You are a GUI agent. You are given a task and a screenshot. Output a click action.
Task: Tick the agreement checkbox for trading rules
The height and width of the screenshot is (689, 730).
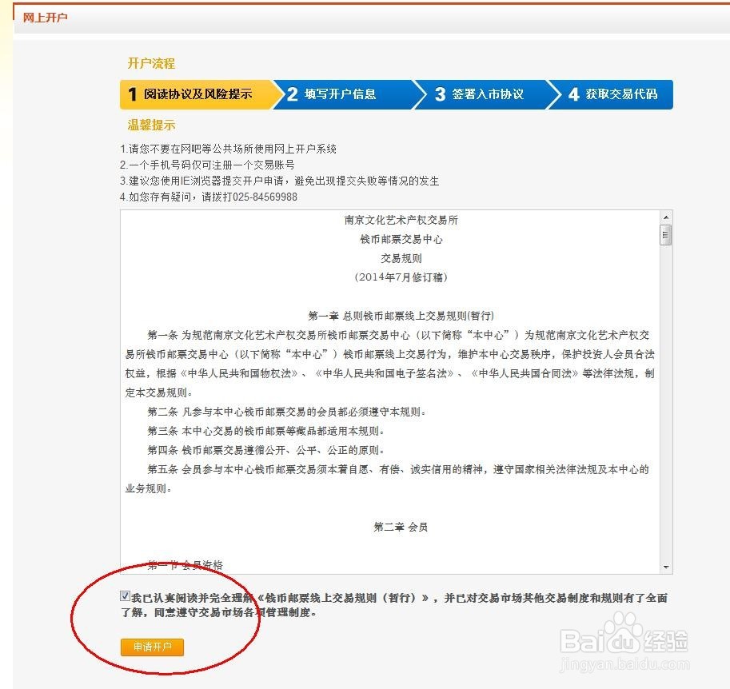click(125, 596)
